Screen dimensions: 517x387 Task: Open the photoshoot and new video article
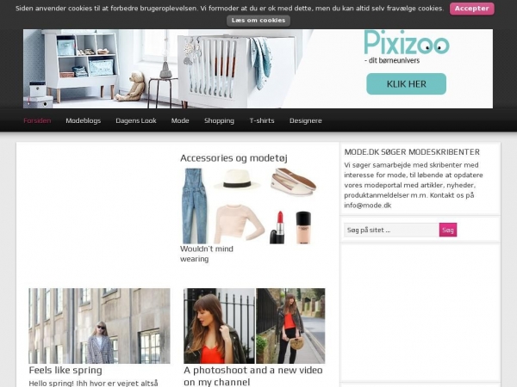252,376
